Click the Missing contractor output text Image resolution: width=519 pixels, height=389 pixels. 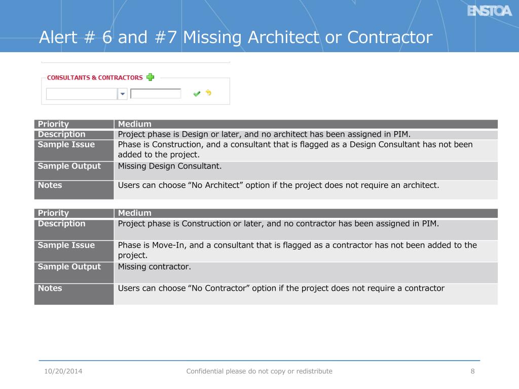click(155, 266)
